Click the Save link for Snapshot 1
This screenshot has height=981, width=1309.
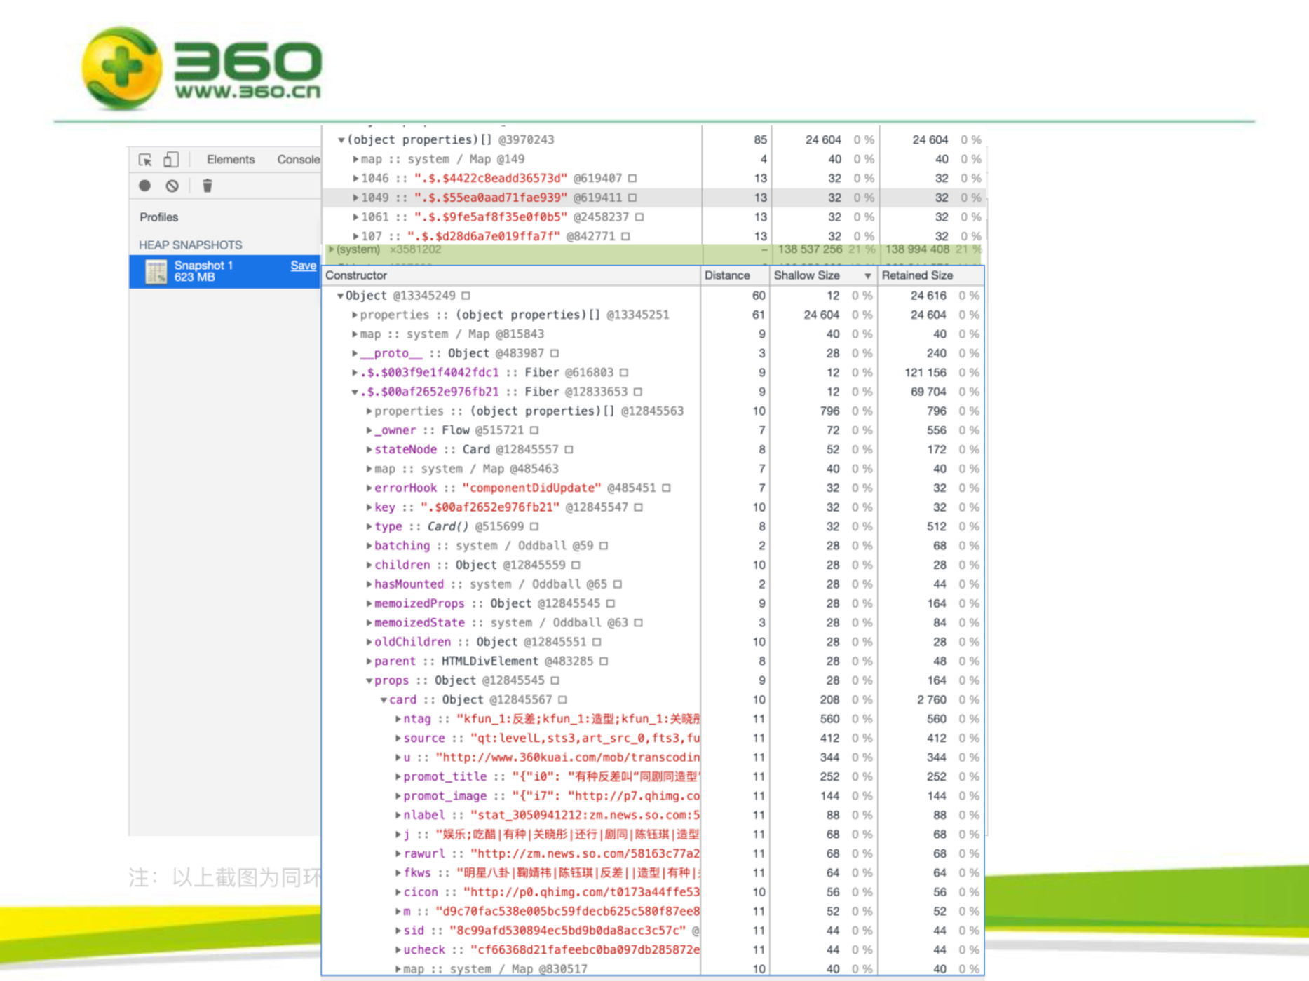point(303,266)
